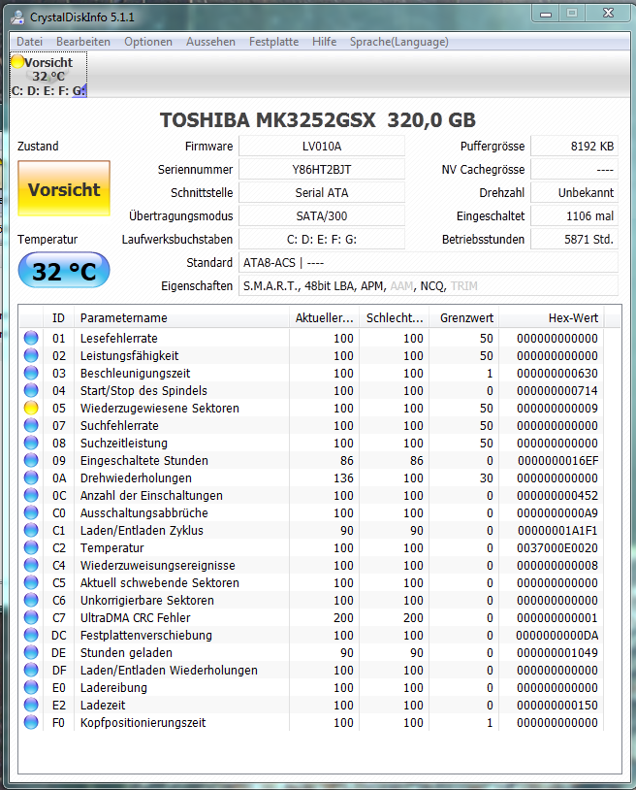Click the Parametername column header
The image size is (636, 790).
tap(181, 317)
